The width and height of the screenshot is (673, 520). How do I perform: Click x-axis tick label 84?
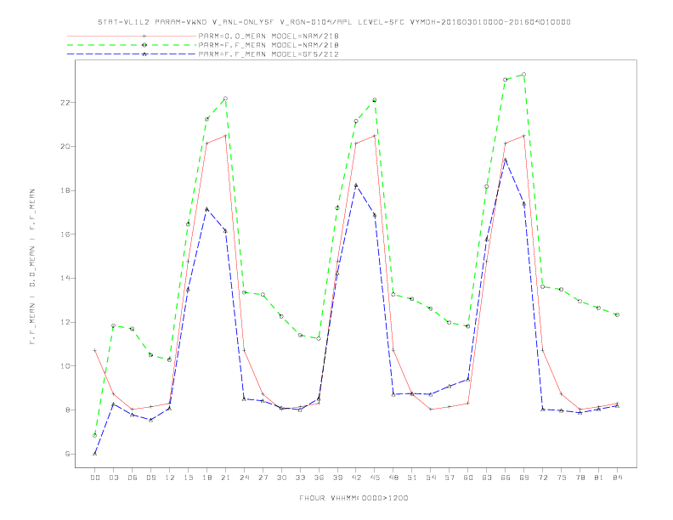tap(617, 478)
